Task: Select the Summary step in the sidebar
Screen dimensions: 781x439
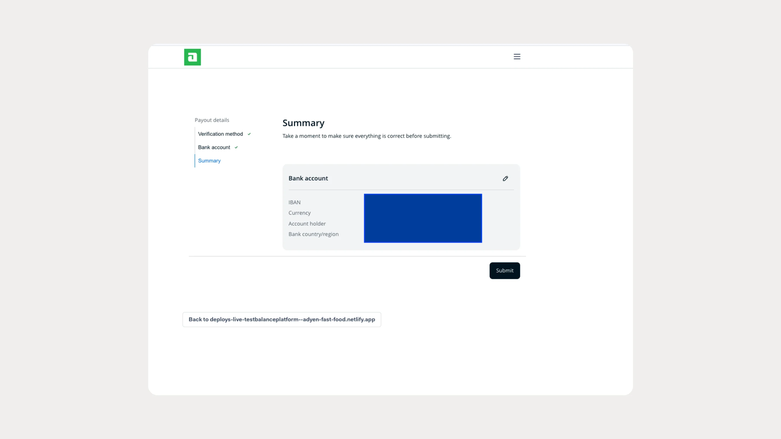Action: click(209, 160)
